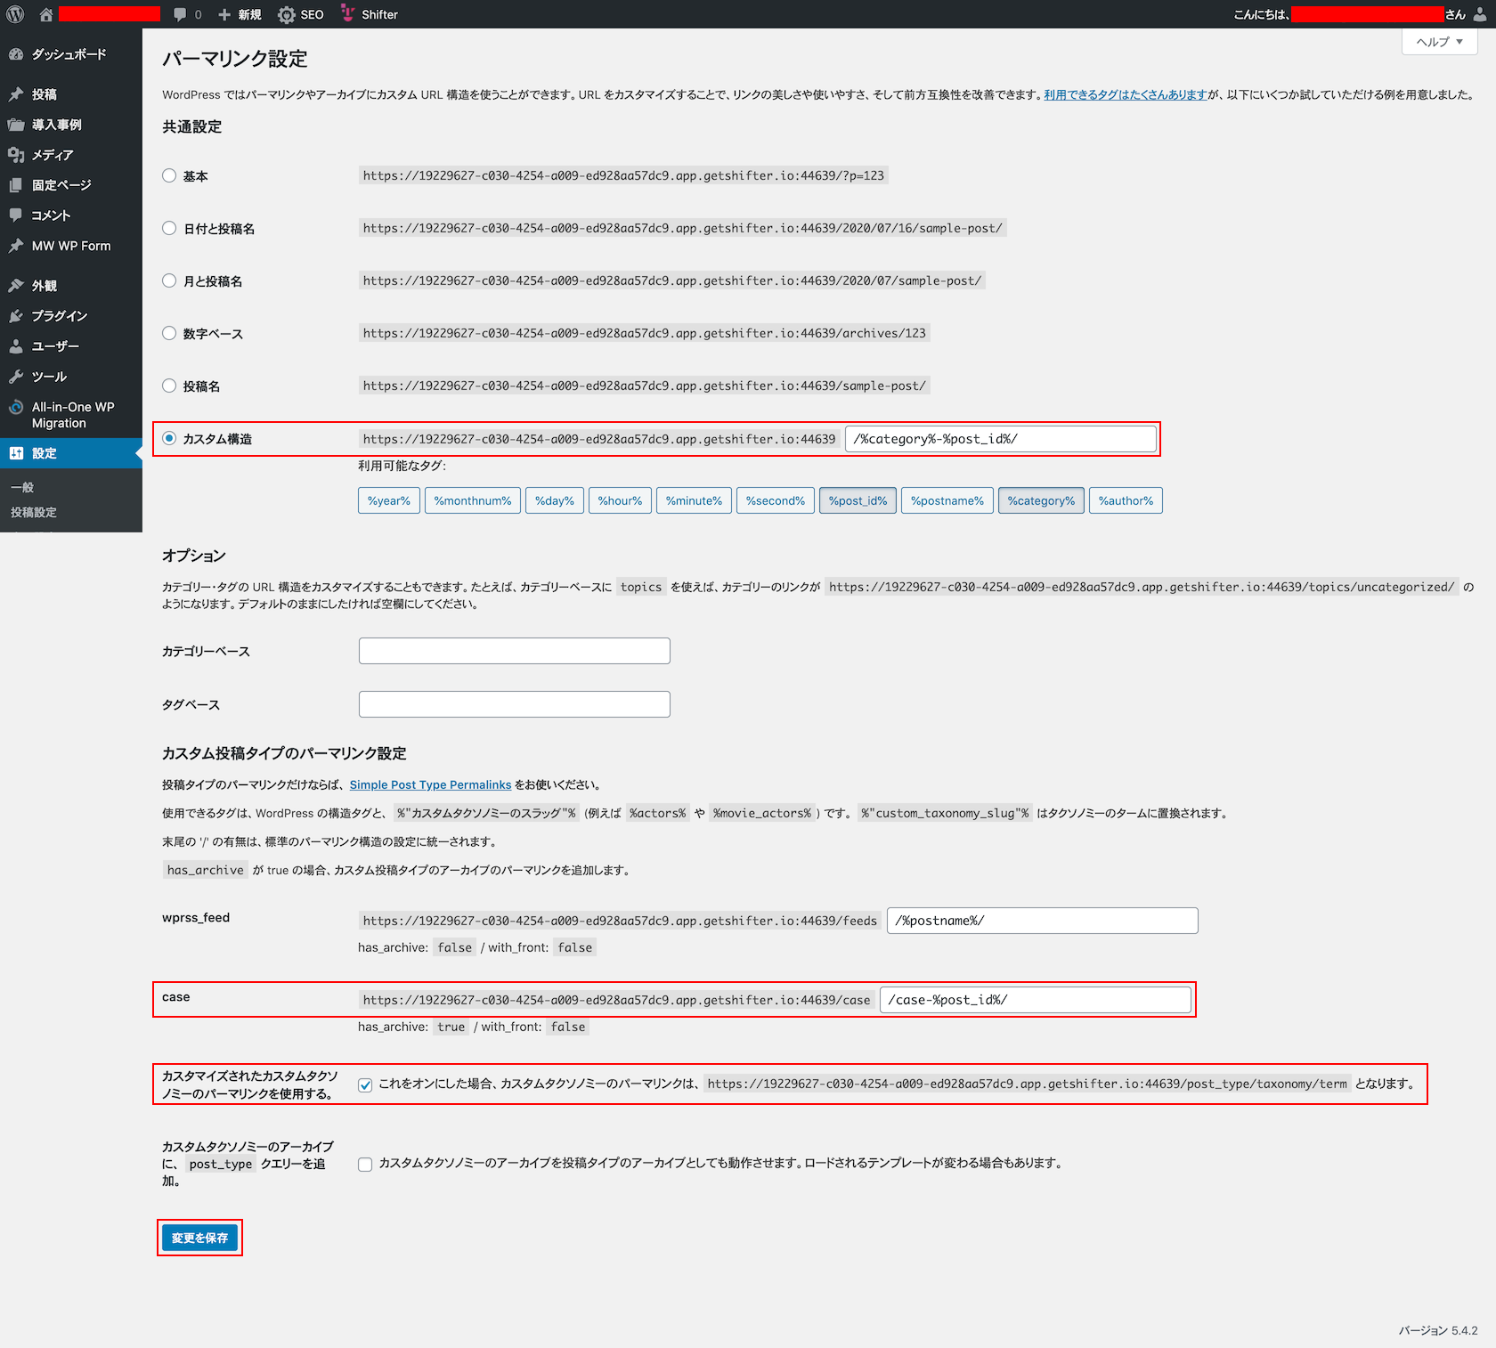Click the ユーザー person icon
This screenshot has width=1496, height=1348.
tap(16, 346)
